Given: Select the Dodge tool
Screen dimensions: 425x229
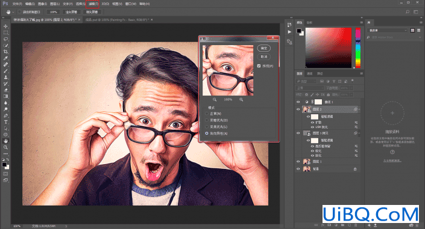Looking at the screenshot, I should point(5,109).
